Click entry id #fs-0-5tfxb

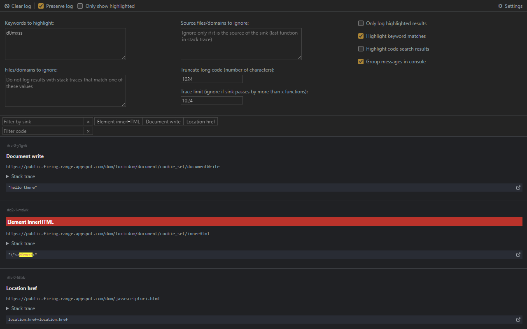coord(16,278)
